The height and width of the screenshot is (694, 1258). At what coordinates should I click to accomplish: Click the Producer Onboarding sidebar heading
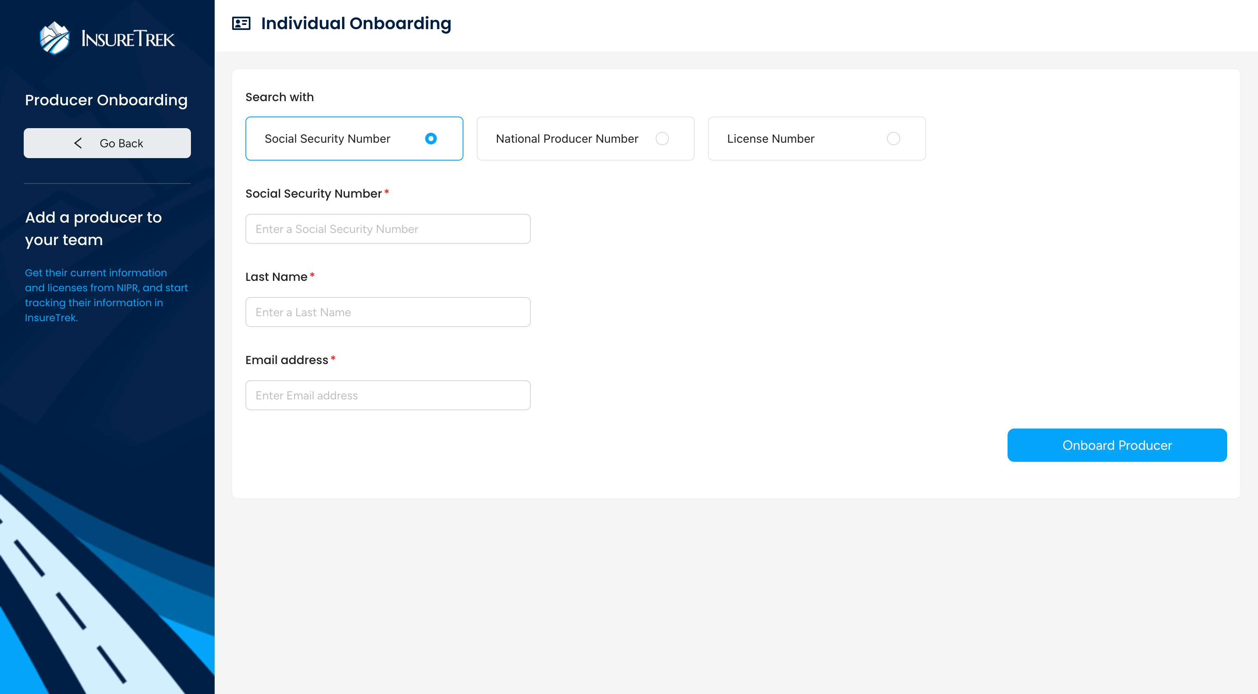coord(106,100)
